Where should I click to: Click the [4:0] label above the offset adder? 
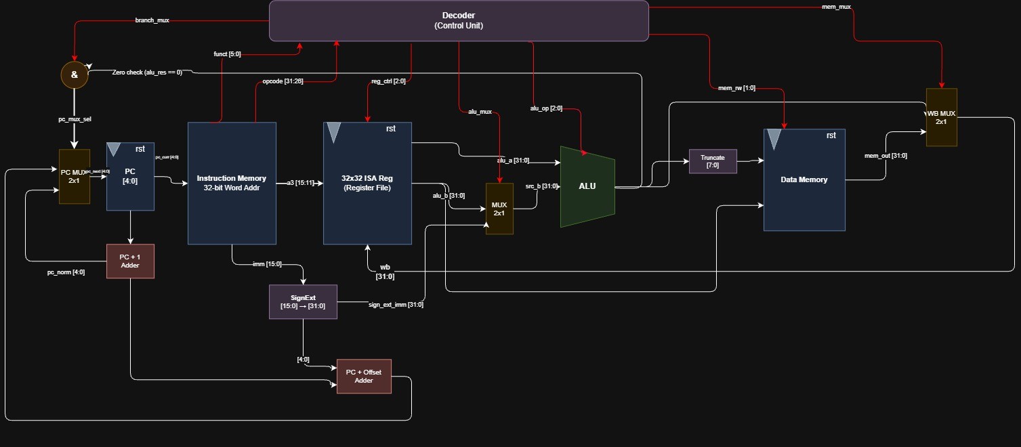click(303, 360)
